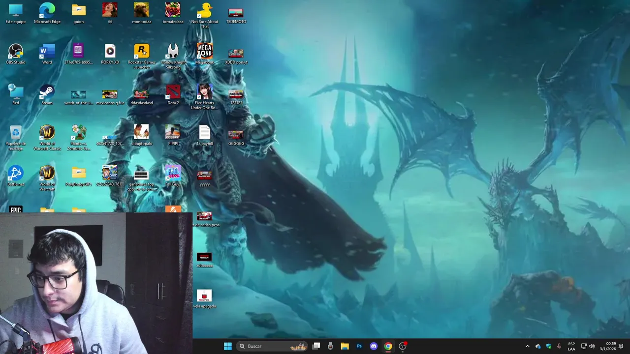Screen dimensions: 630x354
Task: Open Five Hearts Under One Roof icon
Action: coord(204,97)
